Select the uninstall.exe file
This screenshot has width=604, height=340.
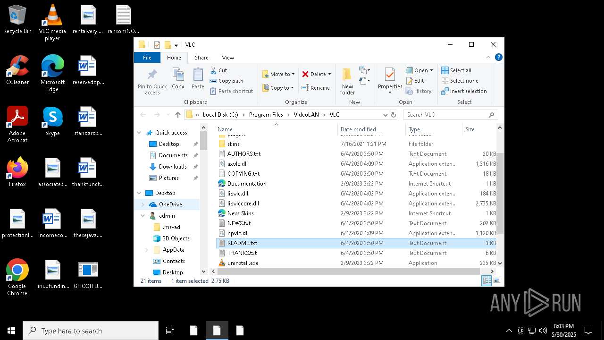pyautogui.click(x=243, y=263)
